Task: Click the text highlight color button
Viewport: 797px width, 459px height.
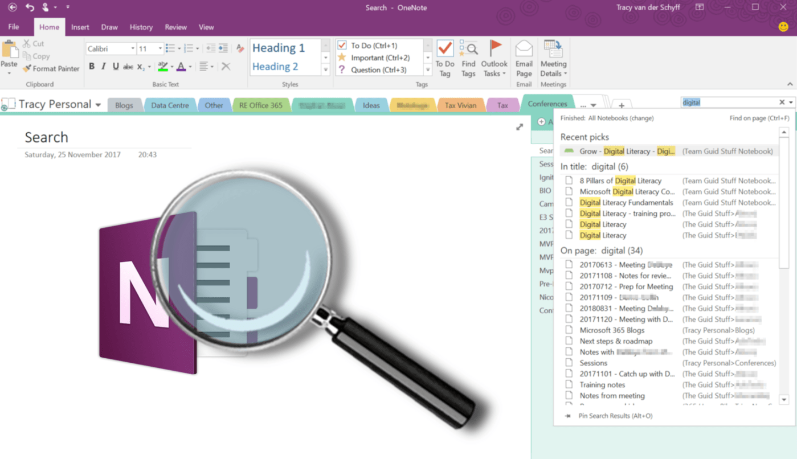Action: tap(163, 67)
